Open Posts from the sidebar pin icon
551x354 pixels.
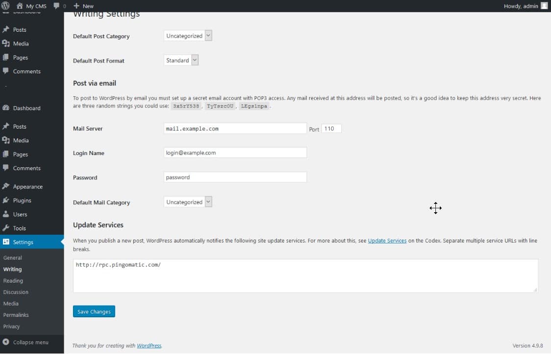pyautogui.click(x=7, y=126)
